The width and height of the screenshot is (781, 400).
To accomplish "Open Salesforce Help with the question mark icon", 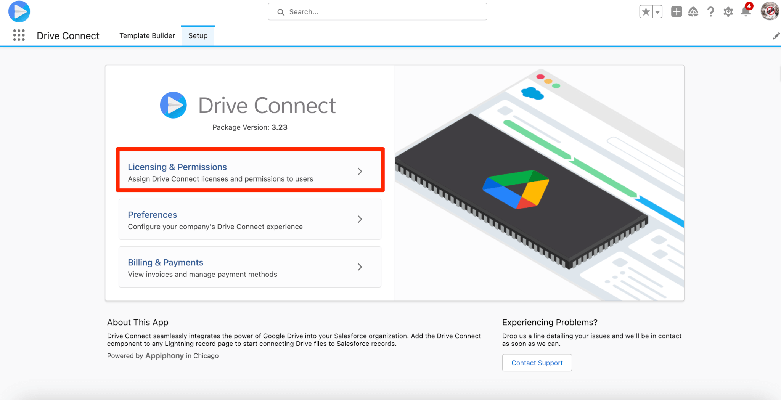I will point(710,11).
